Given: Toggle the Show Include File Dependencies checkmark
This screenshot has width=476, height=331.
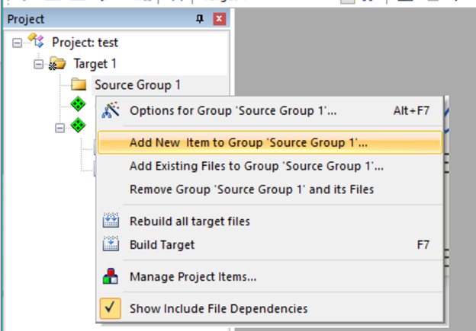Looking at the screenshot, I should pyautogui.click(x=111, y=308).
